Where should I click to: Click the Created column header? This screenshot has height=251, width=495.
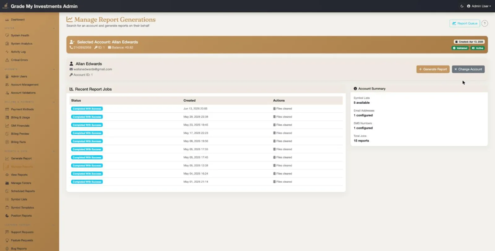[189, 101]
